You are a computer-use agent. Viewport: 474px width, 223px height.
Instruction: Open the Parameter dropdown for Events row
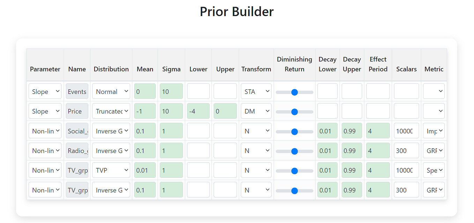click(45, 91)
